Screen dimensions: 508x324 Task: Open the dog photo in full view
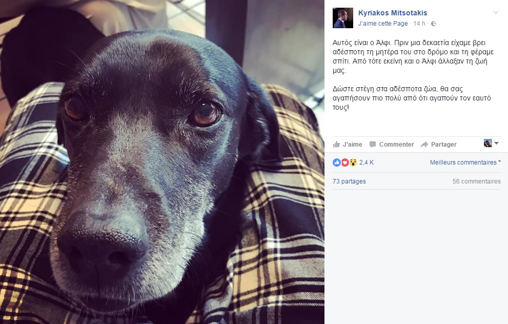point(162,162)
